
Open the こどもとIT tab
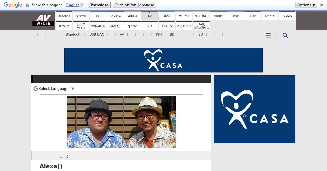click(x=184, y=26)
